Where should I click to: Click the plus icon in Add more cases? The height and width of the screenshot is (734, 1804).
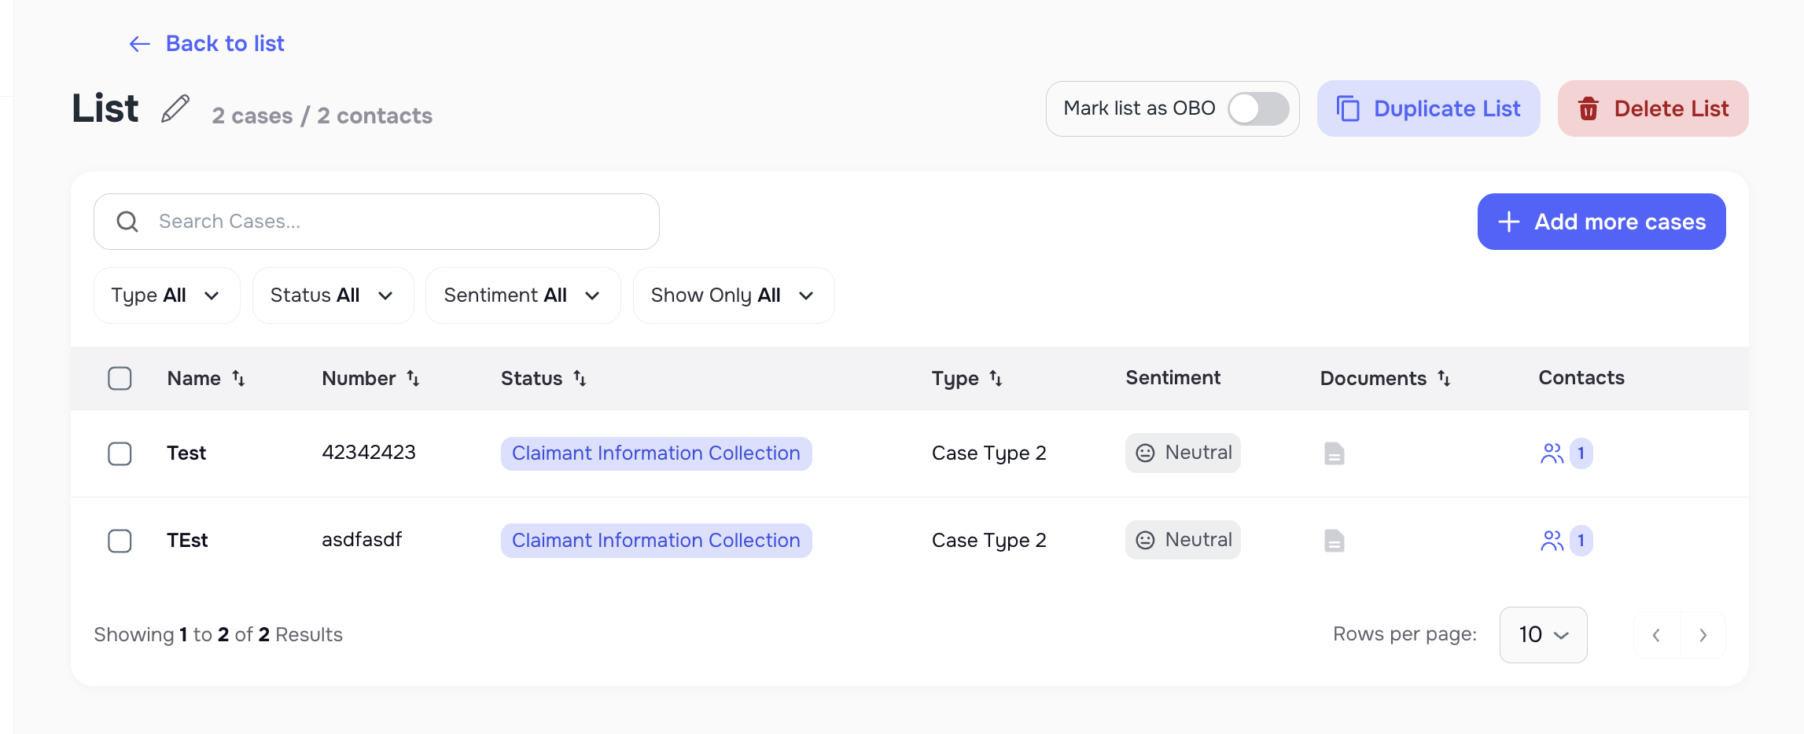[x=1508, y=222]
